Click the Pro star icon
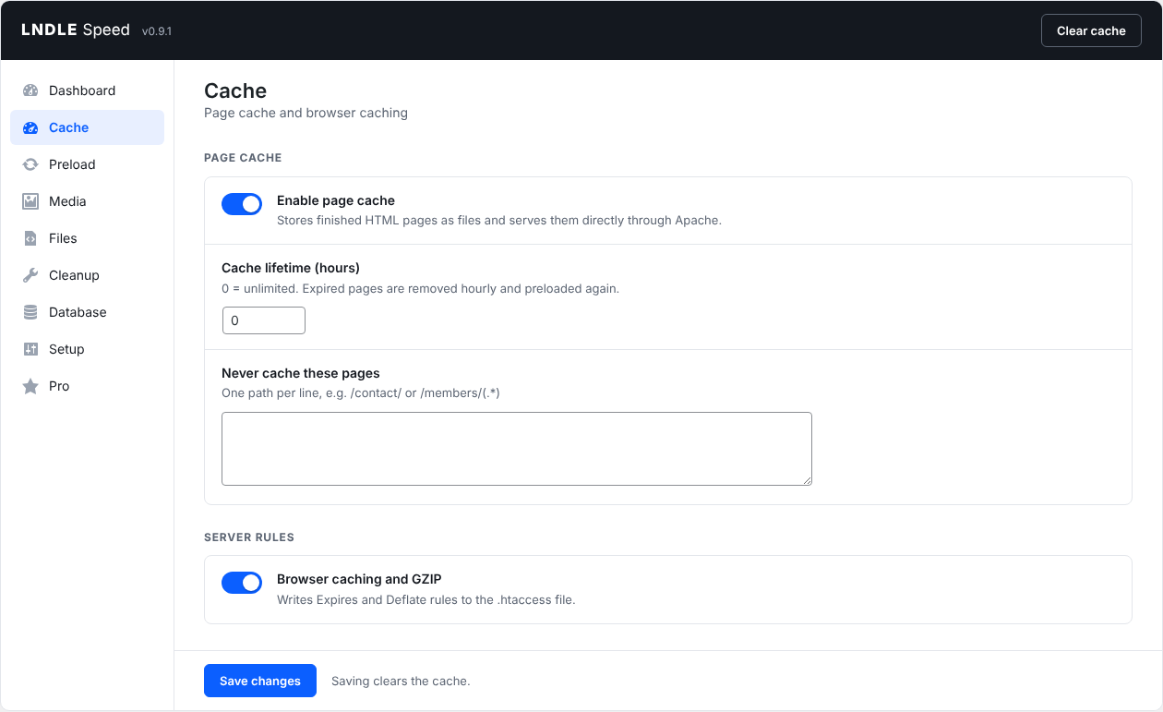The height and width of the screenshot is (712, 1163). 30,386
